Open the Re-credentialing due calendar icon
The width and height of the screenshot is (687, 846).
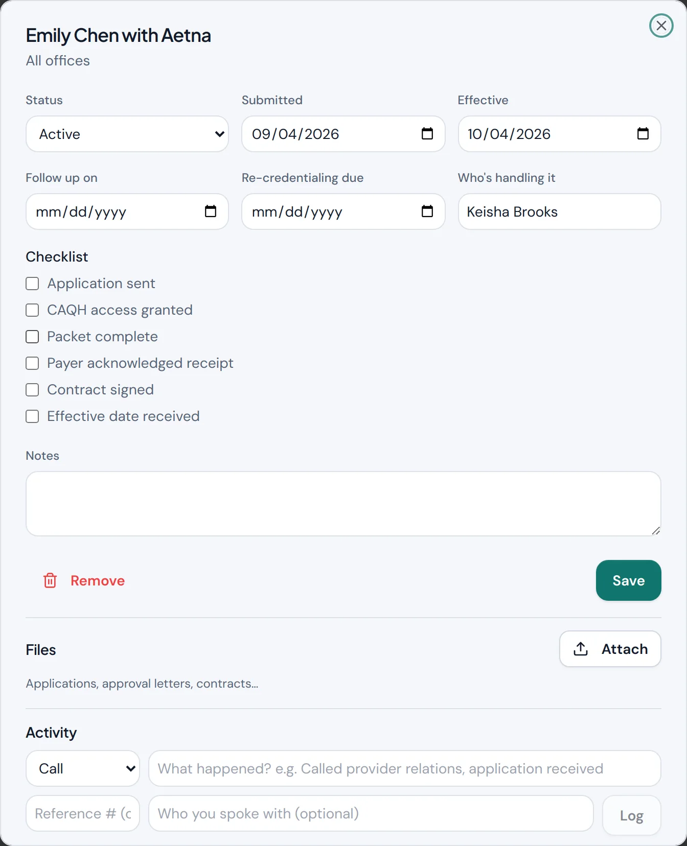tap(427, 212)
